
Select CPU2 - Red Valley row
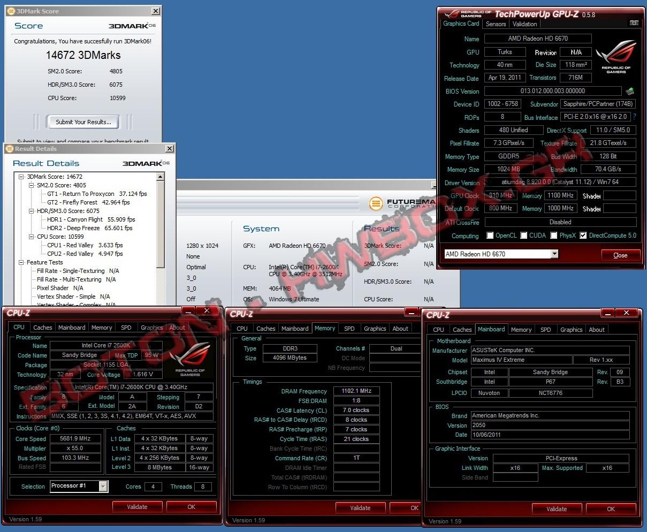pyautogui.click(x=85, y=254)
